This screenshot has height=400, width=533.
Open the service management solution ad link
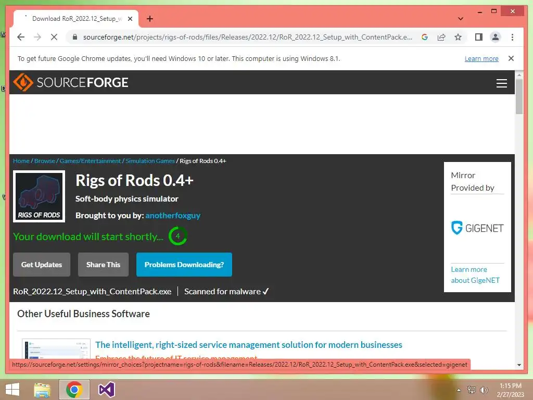click(x=248, y=345)
